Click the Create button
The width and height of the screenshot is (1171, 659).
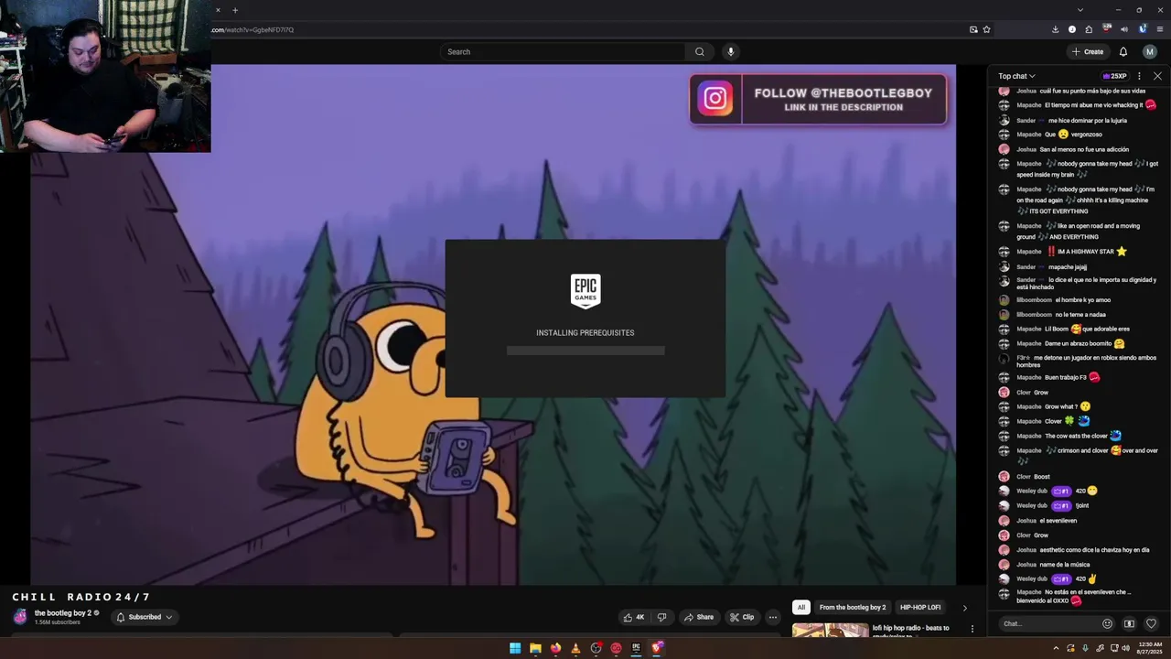click(1088, 51)
